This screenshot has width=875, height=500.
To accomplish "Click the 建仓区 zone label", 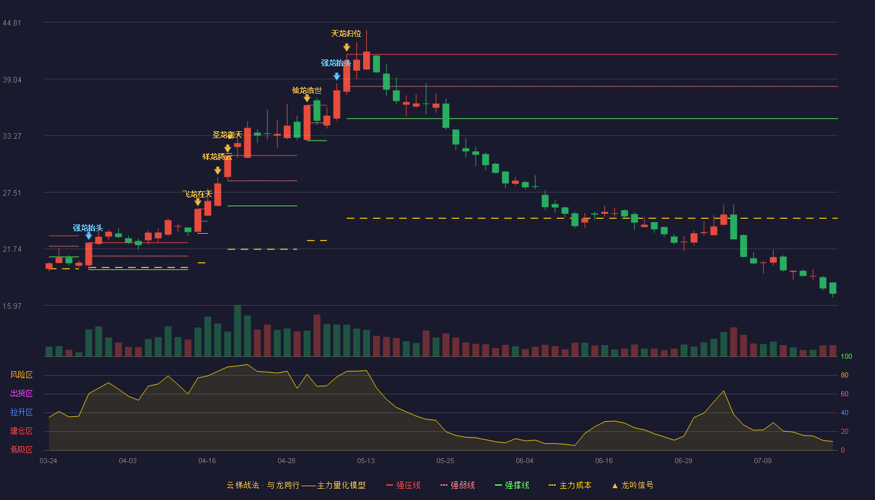I will [x=21, y=431].
